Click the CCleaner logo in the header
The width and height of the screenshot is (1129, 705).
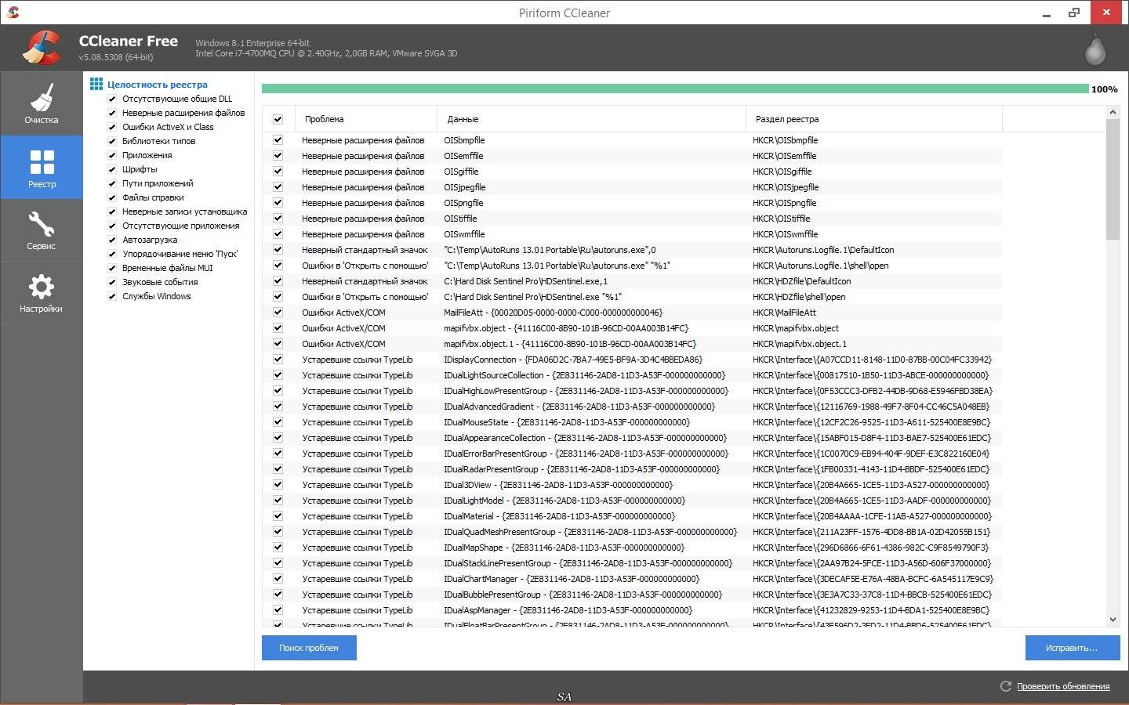tap(42, 47)
